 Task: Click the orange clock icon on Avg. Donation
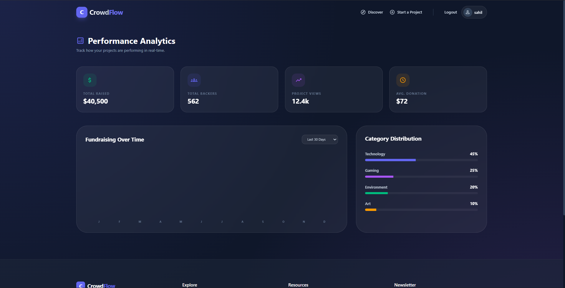pos(403,80)
